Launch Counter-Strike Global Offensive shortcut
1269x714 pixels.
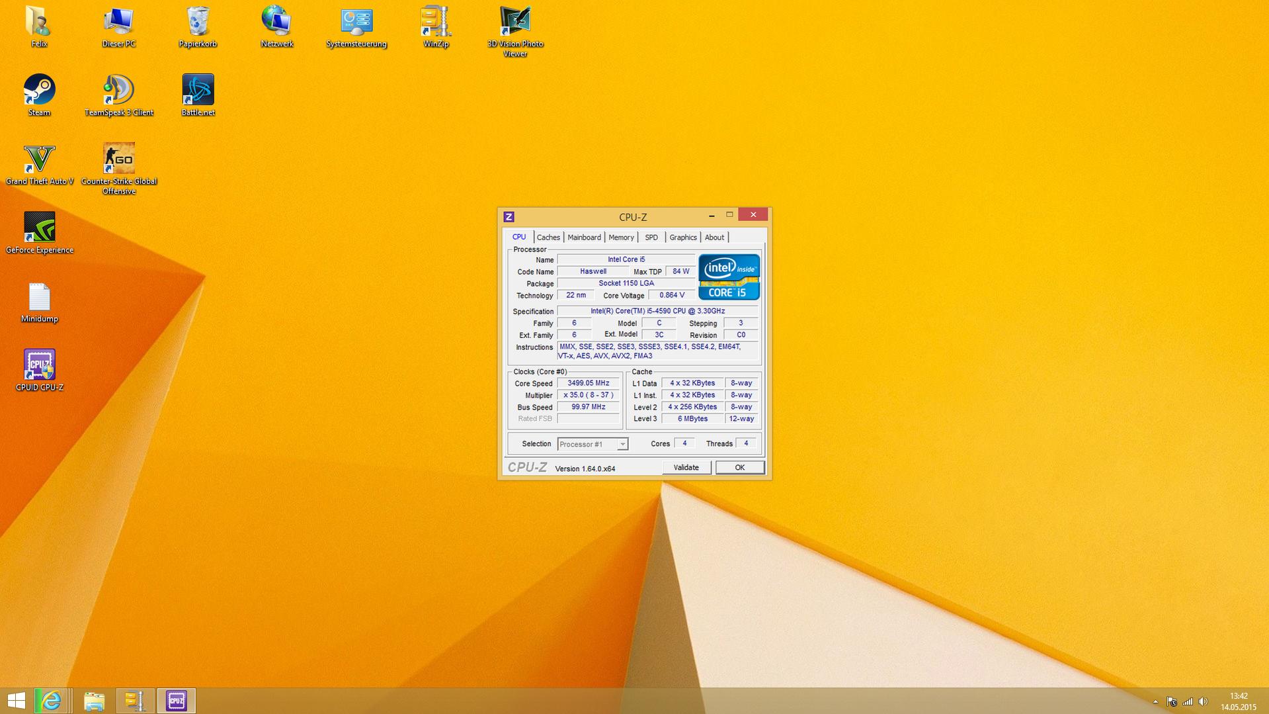[x=119, y=169]
